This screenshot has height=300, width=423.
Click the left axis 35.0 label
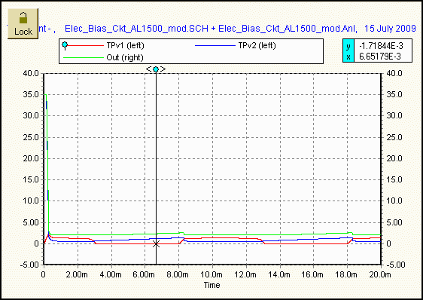click(x=31, y=94)
